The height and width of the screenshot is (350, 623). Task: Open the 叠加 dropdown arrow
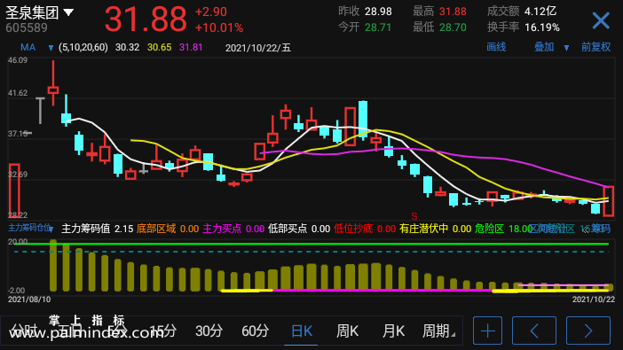pyautogui.click(x=566, y=48)
